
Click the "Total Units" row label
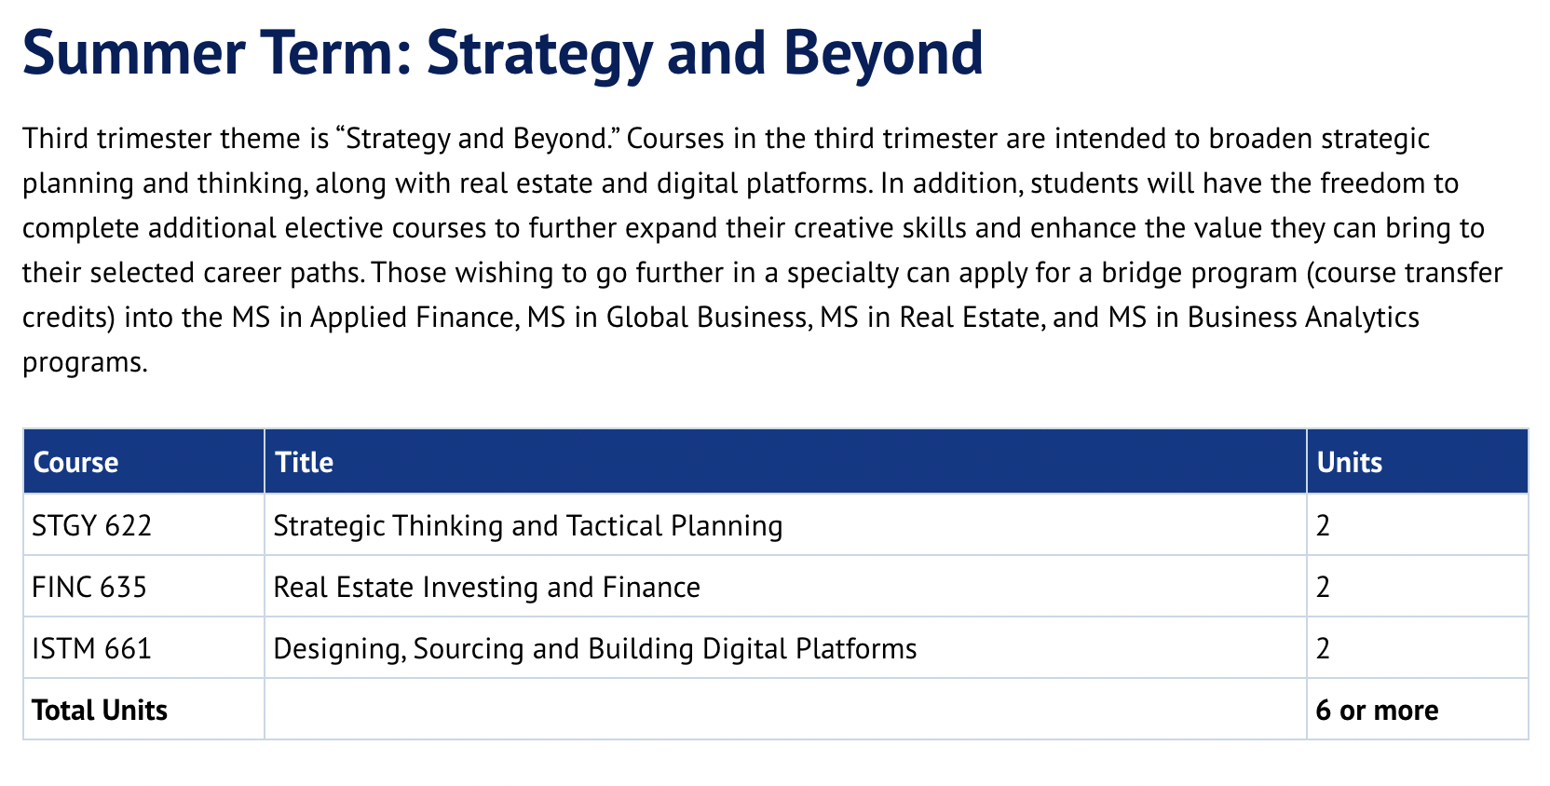pos(100,710)
